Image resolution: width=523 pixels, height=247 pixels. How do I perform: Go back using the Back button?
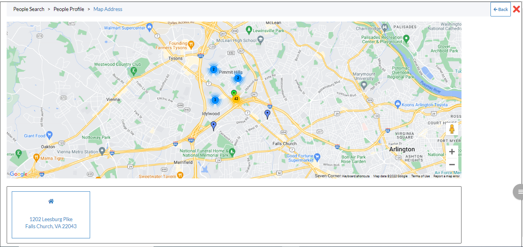pos(501,9)
